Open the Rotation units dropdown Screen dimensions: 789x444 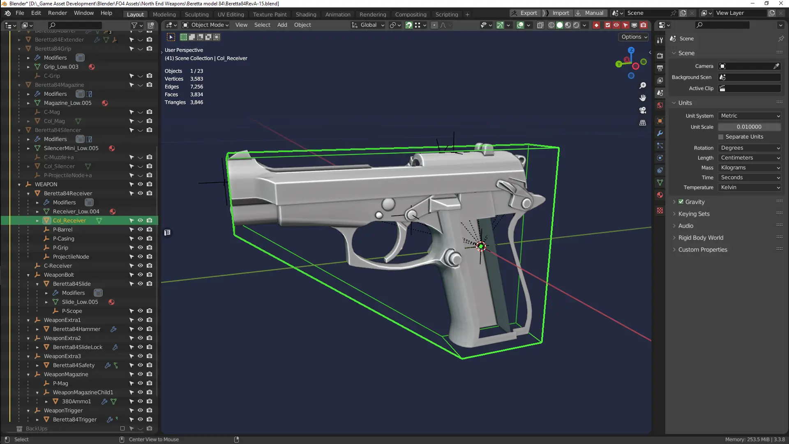point(750,148)
